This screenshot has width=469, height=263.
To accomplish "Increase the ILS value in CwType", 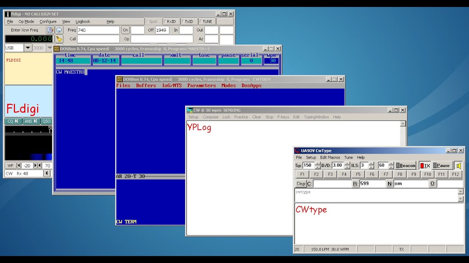I will (372, 163).
